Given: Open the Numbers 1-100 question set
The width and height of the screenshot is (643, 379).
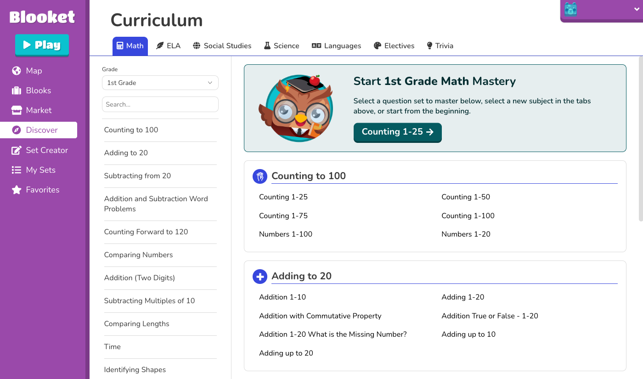Looking at the screenshot, I should tap(286, 234).
